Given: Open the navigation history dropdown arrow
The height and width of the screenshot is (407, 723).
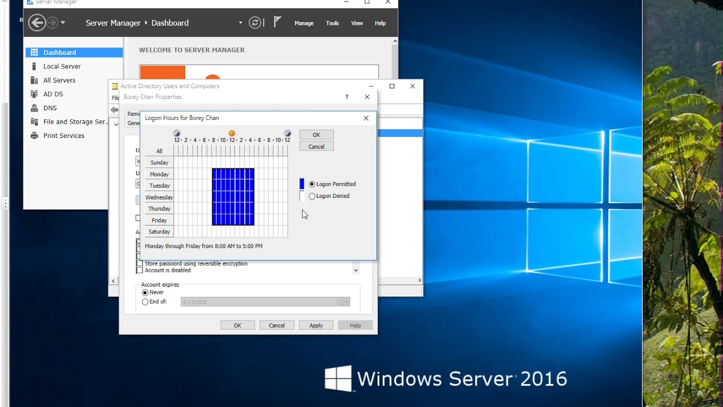Looking at the screenshot, I should pos(63,23).
